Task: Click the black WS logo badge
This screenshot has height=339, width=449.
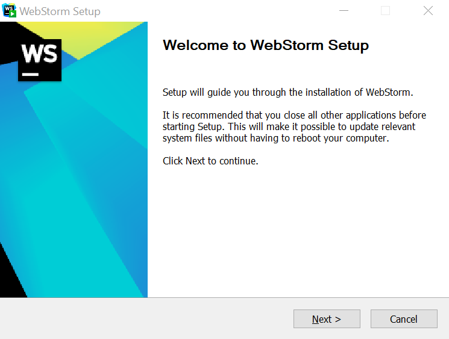Action: pos(40,60)
